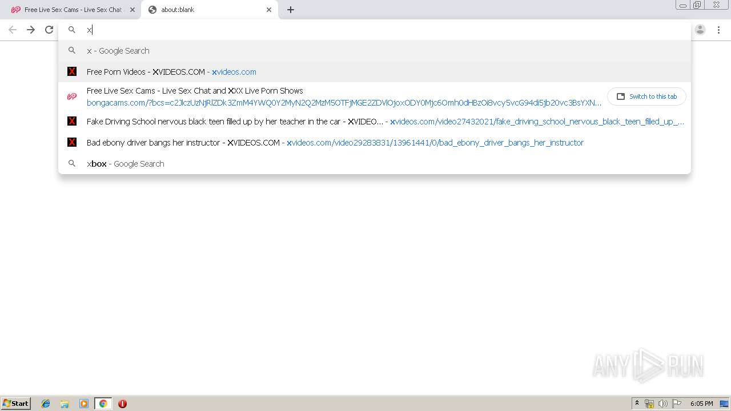Screen dimensions: 731x411
Task: Open the media player taskbar icon
Action: [84, 404]
